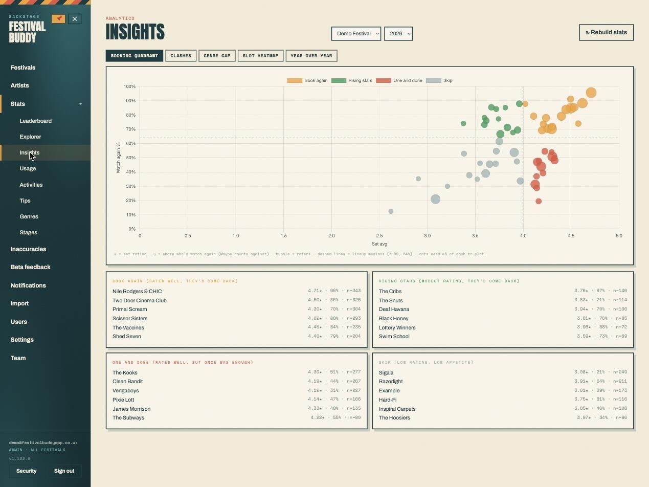Toggle Rising stars legend swatch
The image size is (649, 487).
pyautogui.click(x=339, y=80)
